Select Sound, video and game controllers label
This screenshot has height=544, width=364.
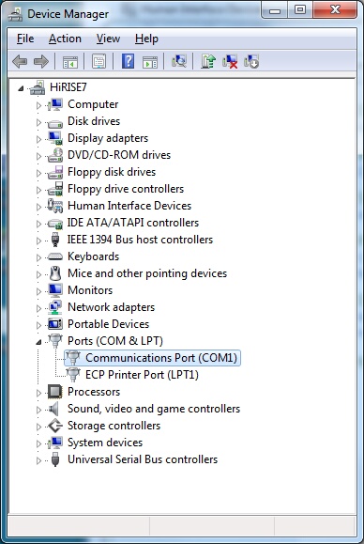[x=154, y=409]
